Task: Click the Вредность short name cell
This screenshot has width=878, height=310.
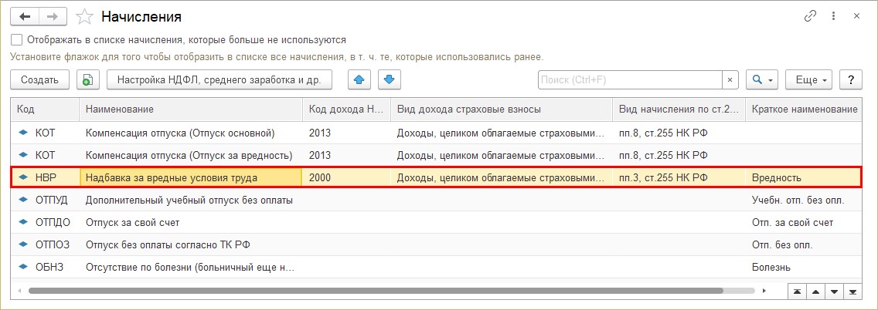Action: 805,178
